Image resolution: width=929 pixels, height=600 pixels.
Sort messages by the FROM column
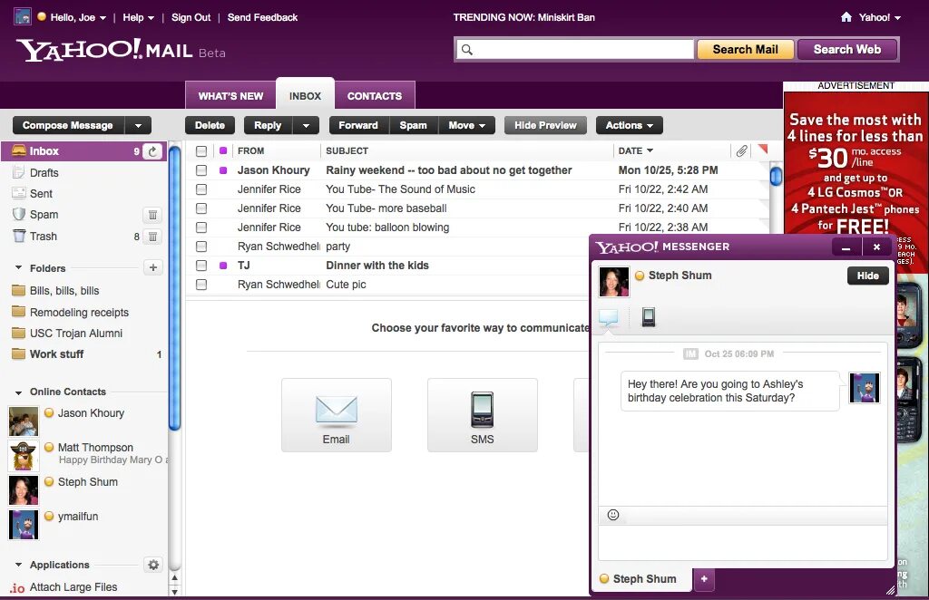click(250, 150)
